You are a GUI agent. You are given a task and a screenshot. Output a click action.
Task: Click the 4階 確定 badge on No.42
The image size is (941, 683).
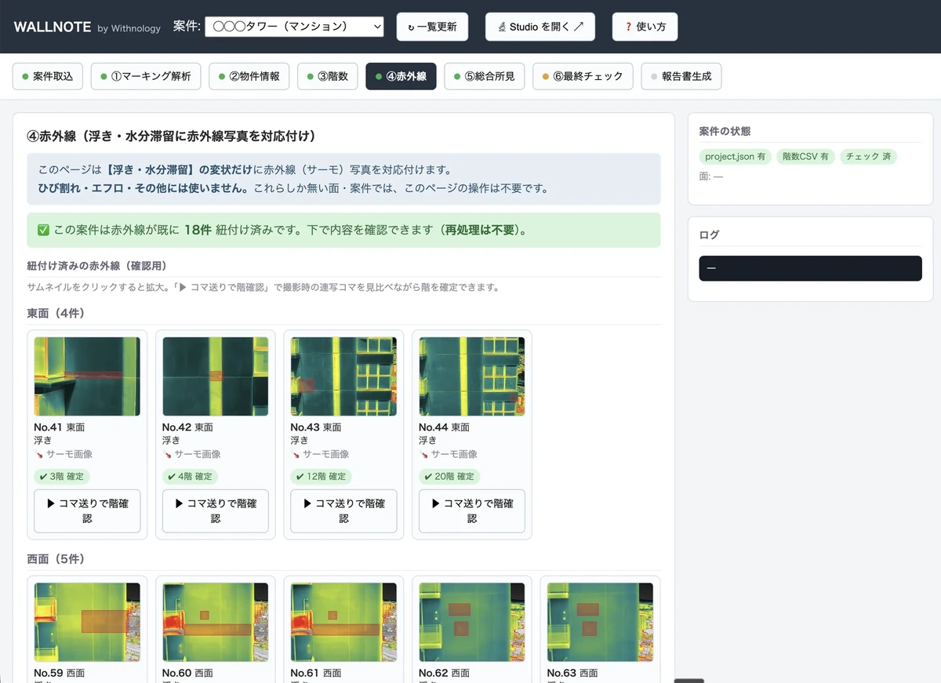[191, 476]
